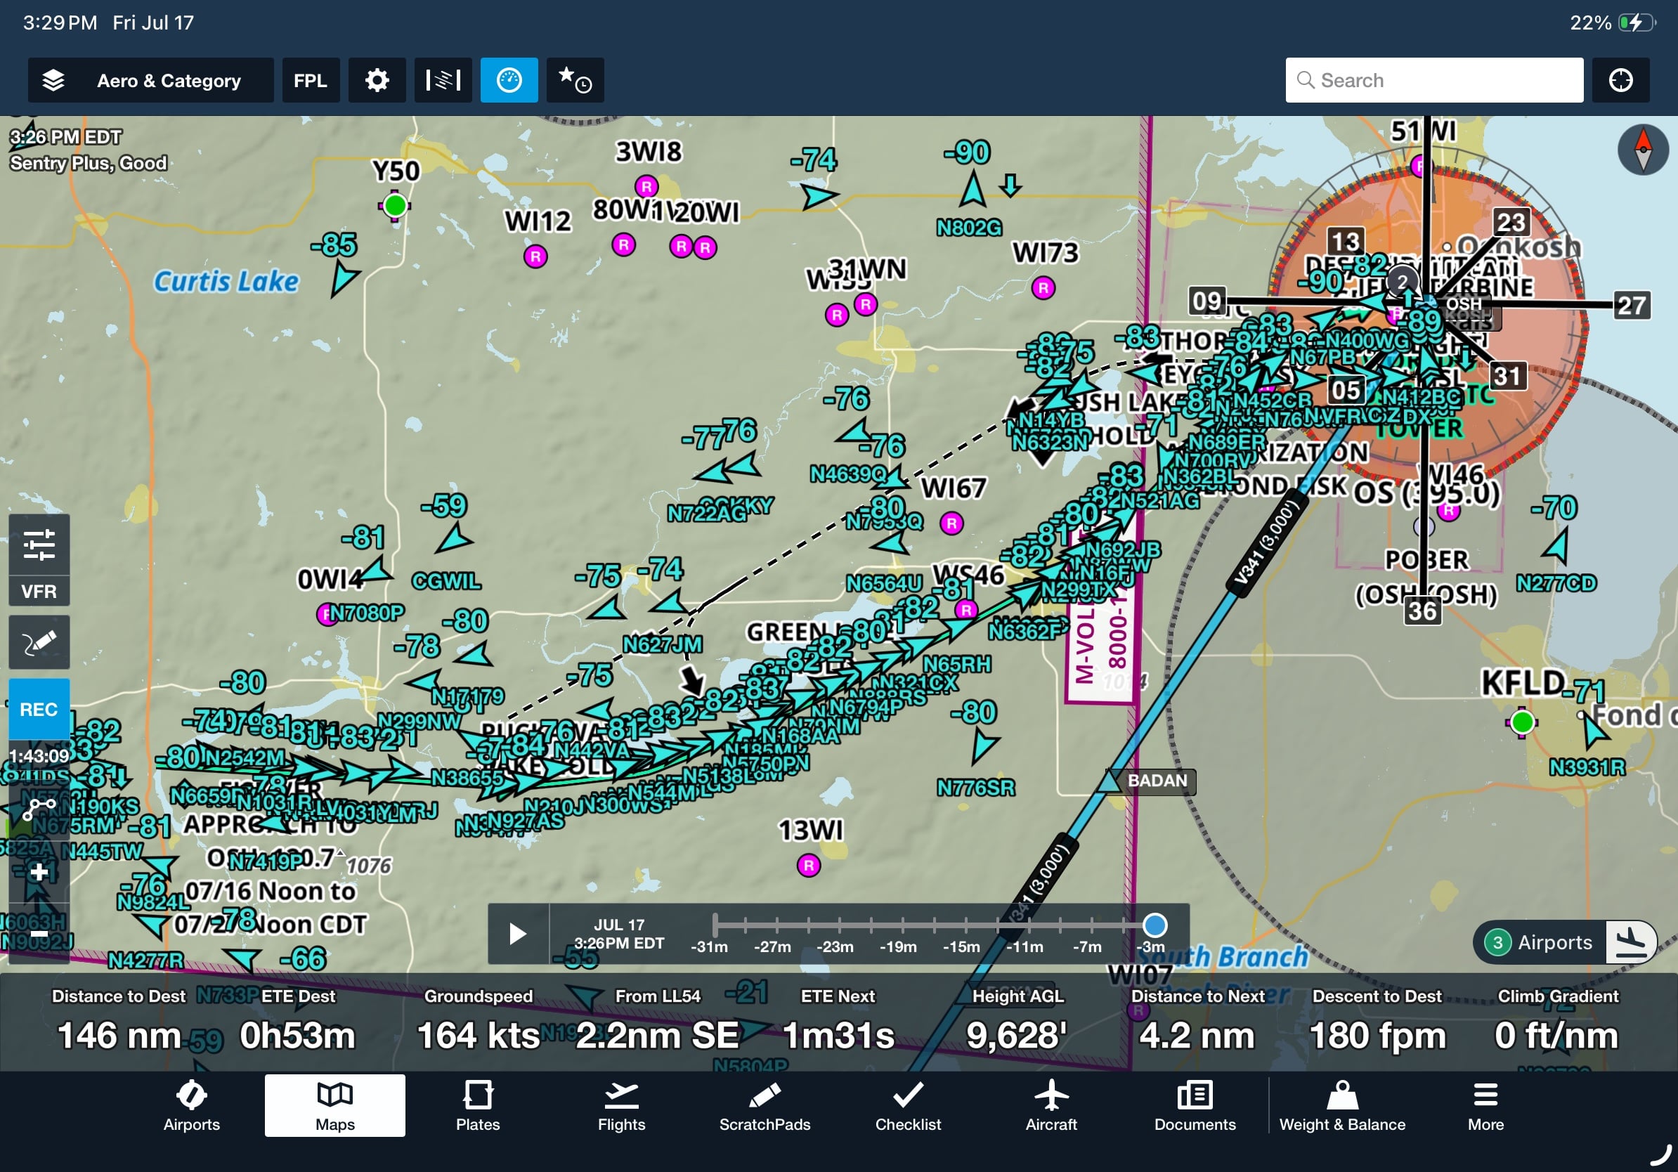Screen dimensions: 1678x1172
Task: Tap the ETE Dest instrument readout
Action: click(x=298, y=1021)
